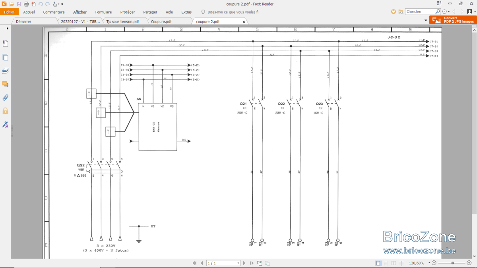Open the Layers panel icon in sidebar
Screen dimensions: 477x268
click(5, 71)
